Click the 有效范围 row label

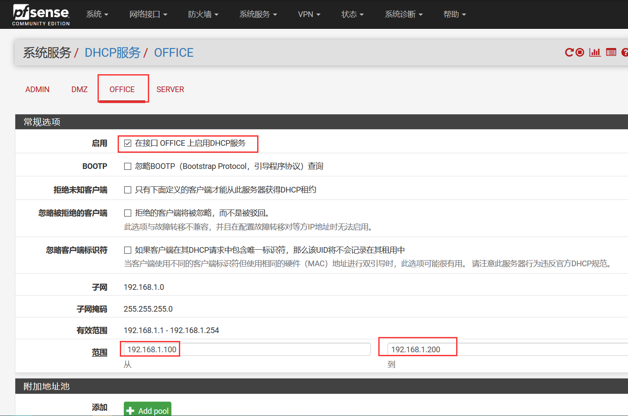[92, 330]
